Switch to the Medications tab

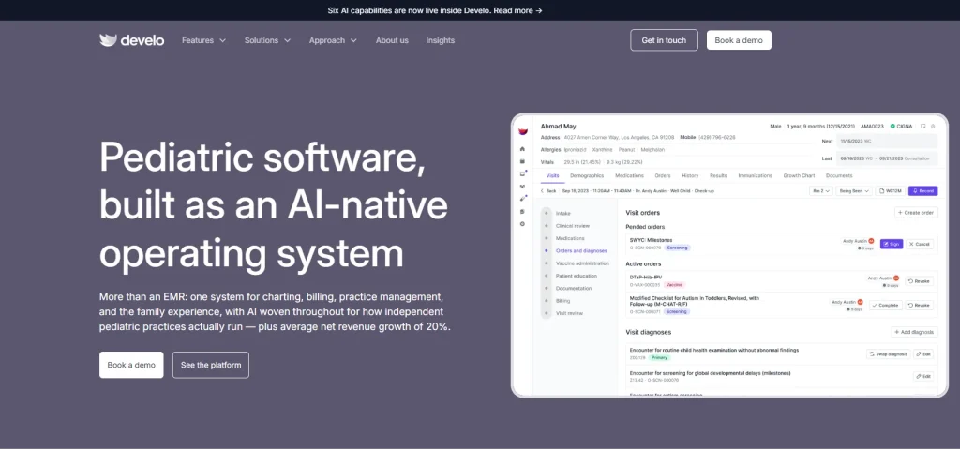[x=629, y=175]
